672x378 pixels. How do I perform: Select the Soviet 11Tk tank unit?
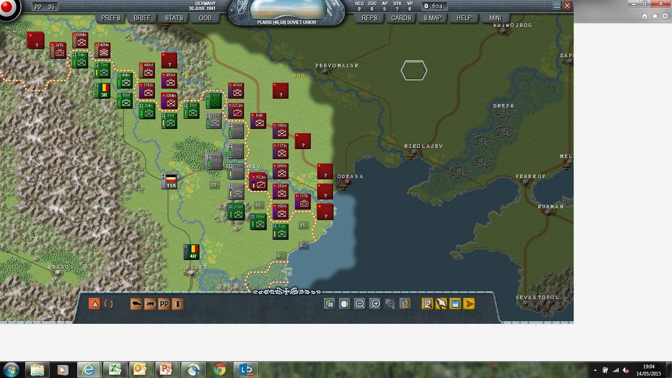point(304,201)
